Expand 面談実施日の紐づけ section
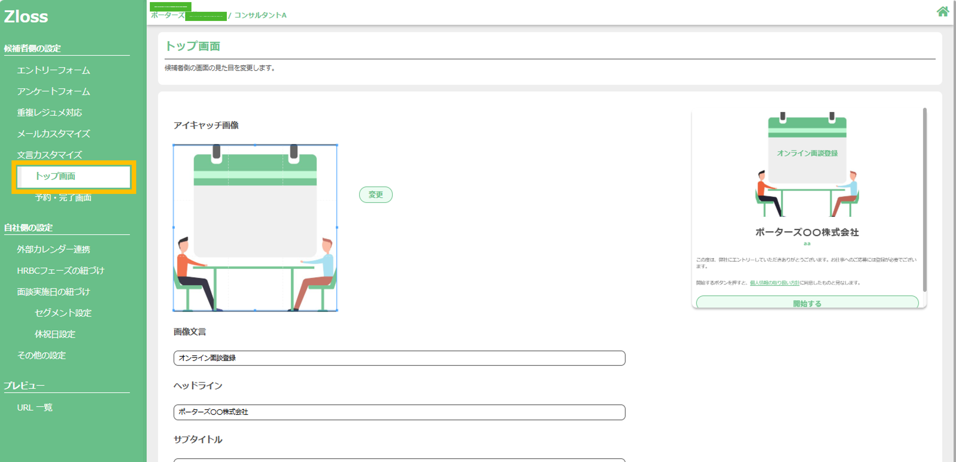 [x=53, y=292]
